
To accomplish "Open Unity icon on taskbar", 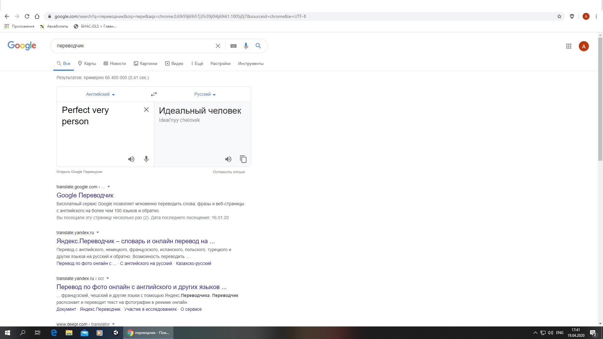I will (x=116, y=333).
